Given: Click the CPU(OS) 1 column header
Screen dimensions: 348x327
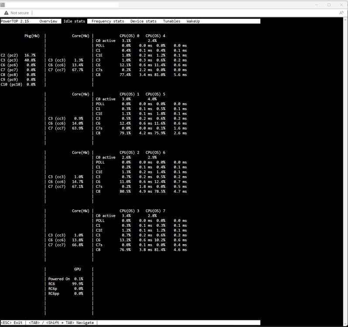Looking at the screenshot, I should coord(130,94).
